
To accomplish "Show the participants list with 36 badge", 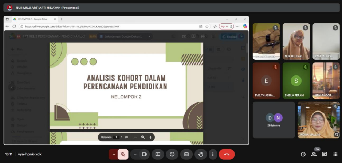I will pyautogui.click(x=314, y=154).
